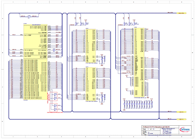Select the lower center SRAM chip symbol
This screenshot has width=195, height=139.
click(x=91, y=84)
